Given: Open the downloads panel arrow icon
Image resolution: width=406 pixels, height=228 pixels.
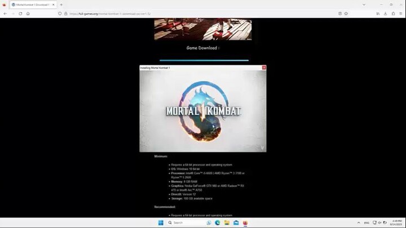Looking at the screenshot, I should point(386,14).
